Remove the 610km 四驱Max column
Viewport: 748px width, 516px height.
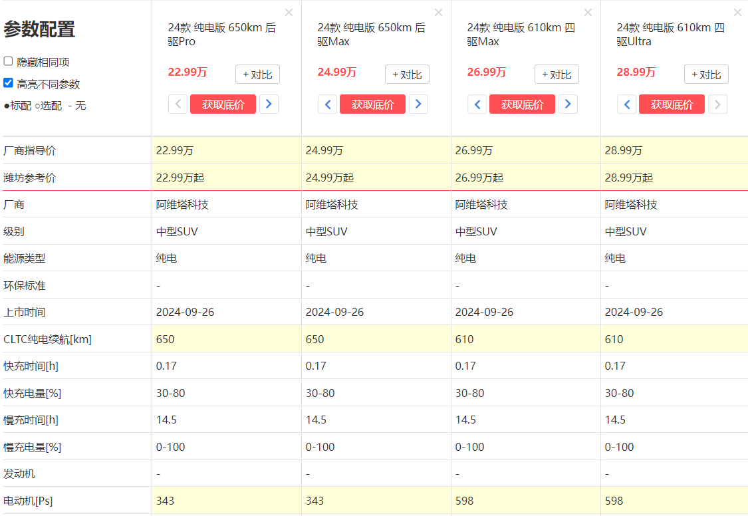tap(588, 13)
